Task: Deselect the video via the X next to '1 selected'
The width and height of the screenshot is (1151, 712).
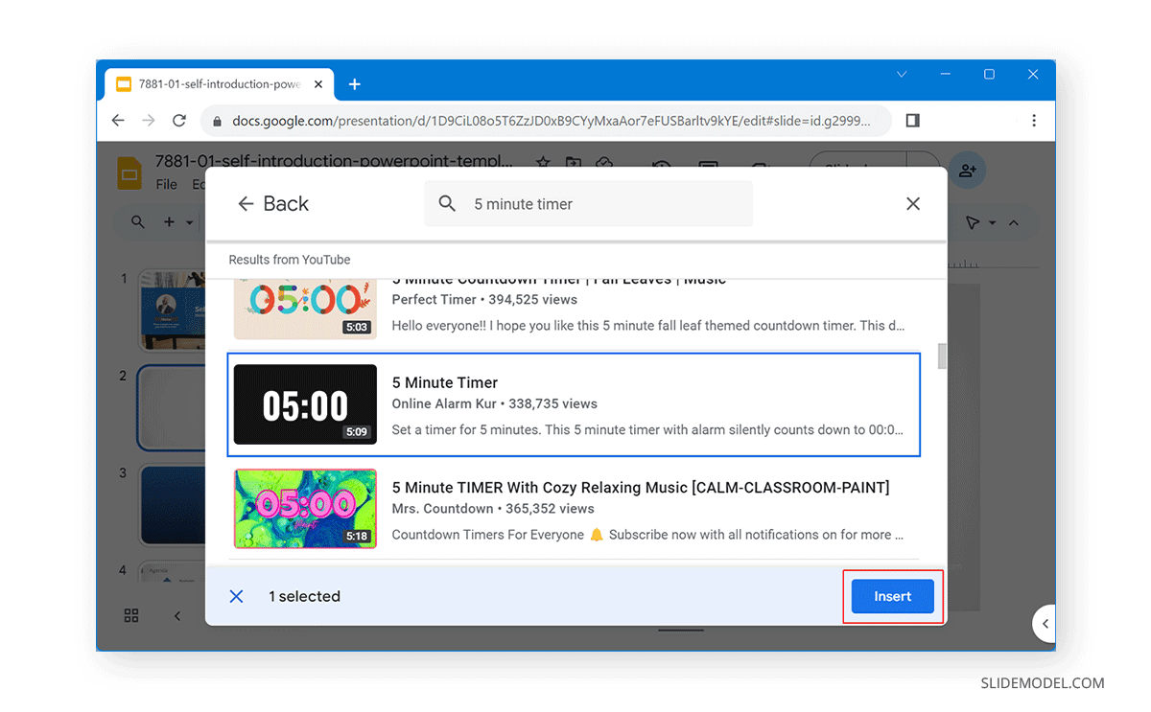Action: (236, 595)
